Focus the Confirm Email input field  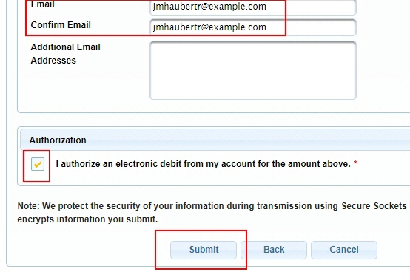click(253, 27)
